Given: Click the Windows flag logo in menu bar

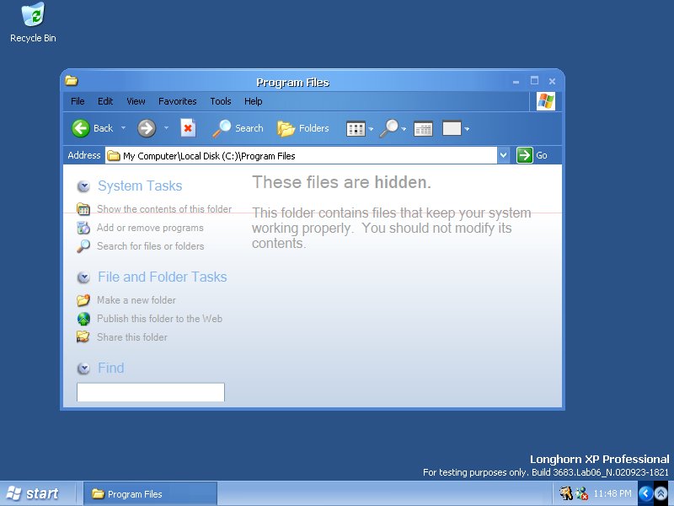Looking at the screenshot, I should tap(546, 101).
